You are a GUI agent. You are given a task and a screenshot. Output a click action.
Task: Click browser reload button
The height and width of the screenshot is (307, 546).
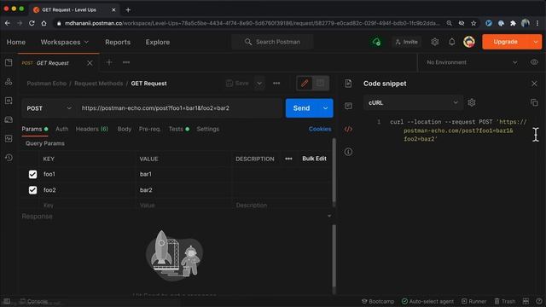point(32,23)
